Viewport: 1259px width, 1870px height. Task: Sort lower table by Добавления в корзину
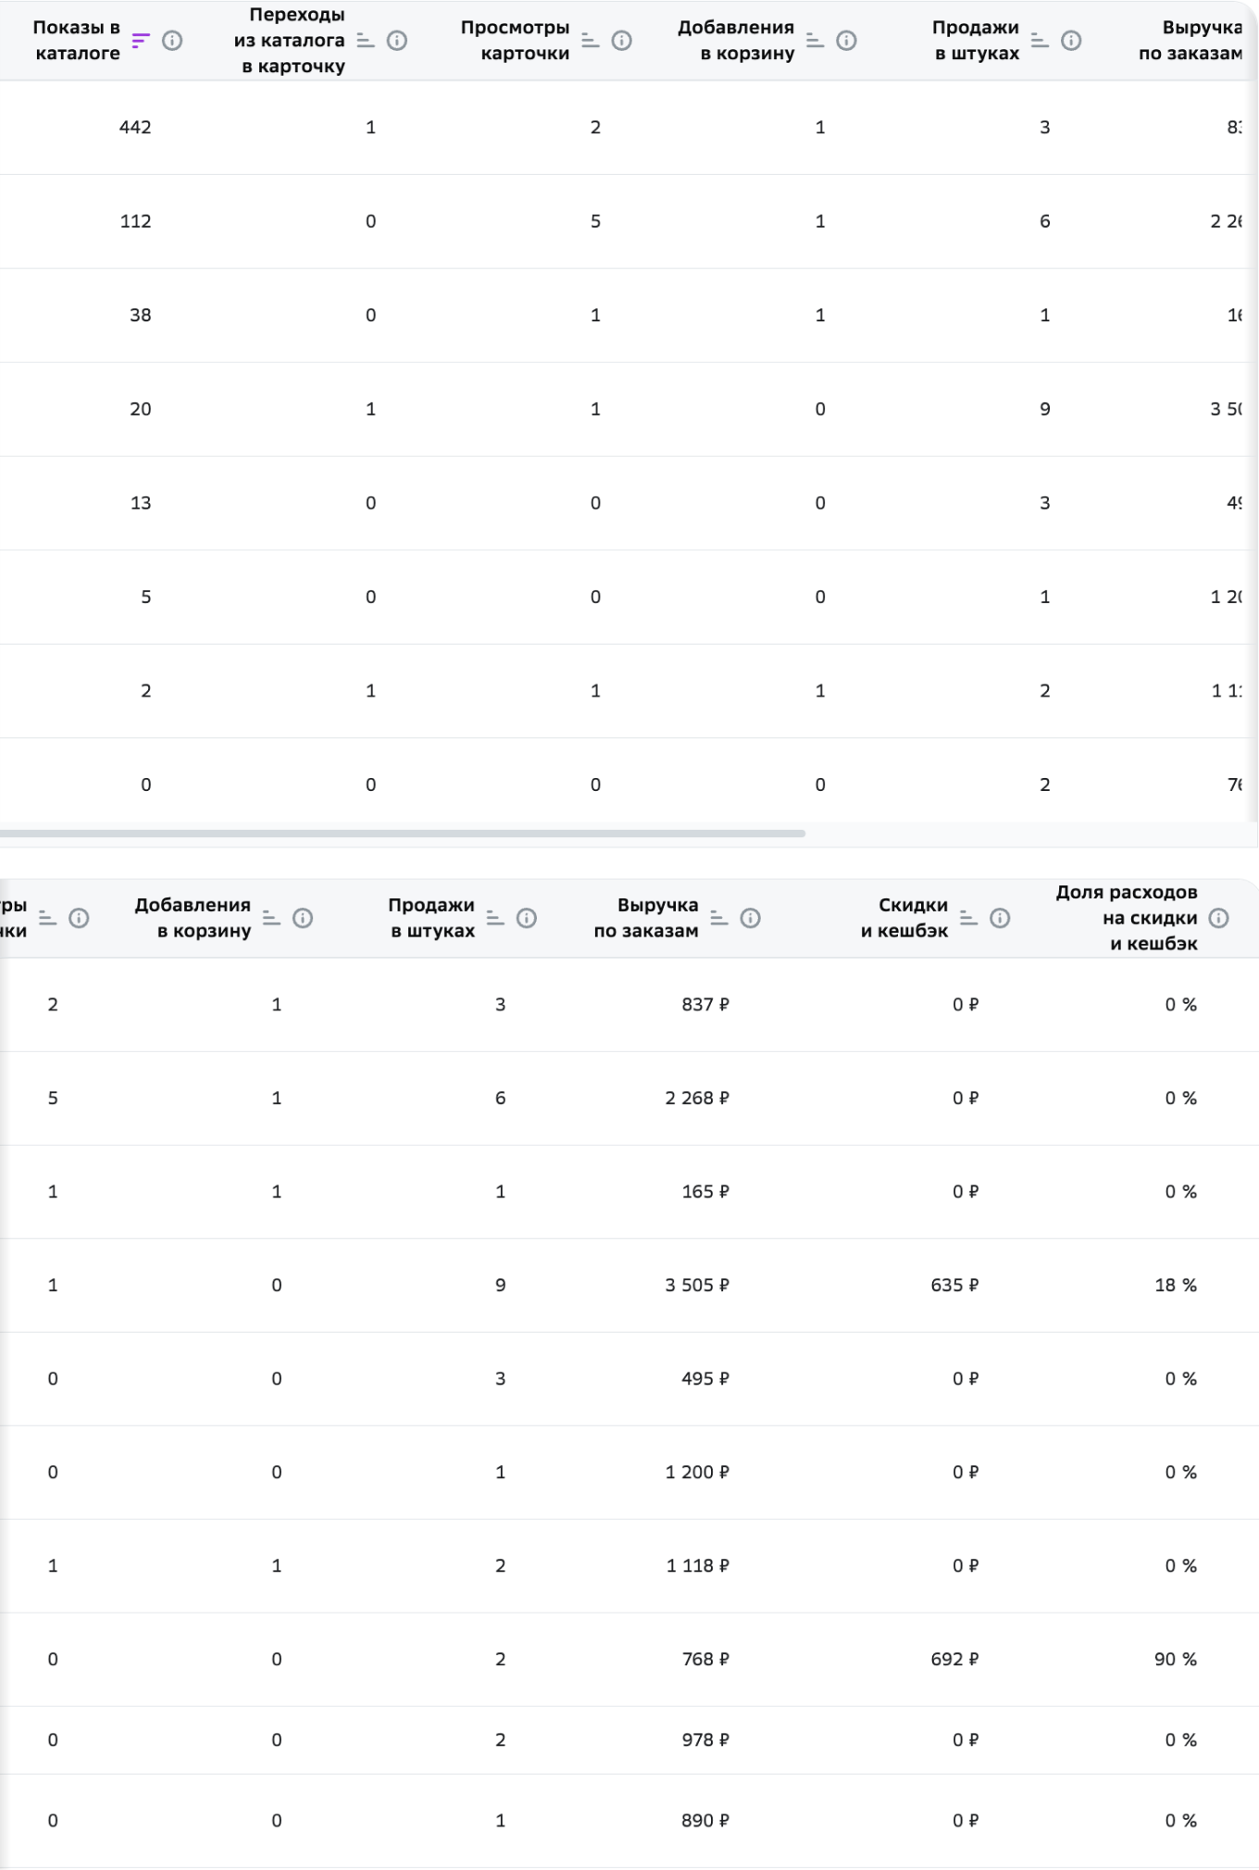tap(271, 918)
